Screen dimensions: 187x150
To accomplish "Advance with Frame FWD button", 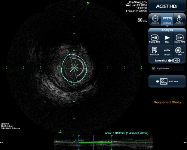I will coord(180,39).
